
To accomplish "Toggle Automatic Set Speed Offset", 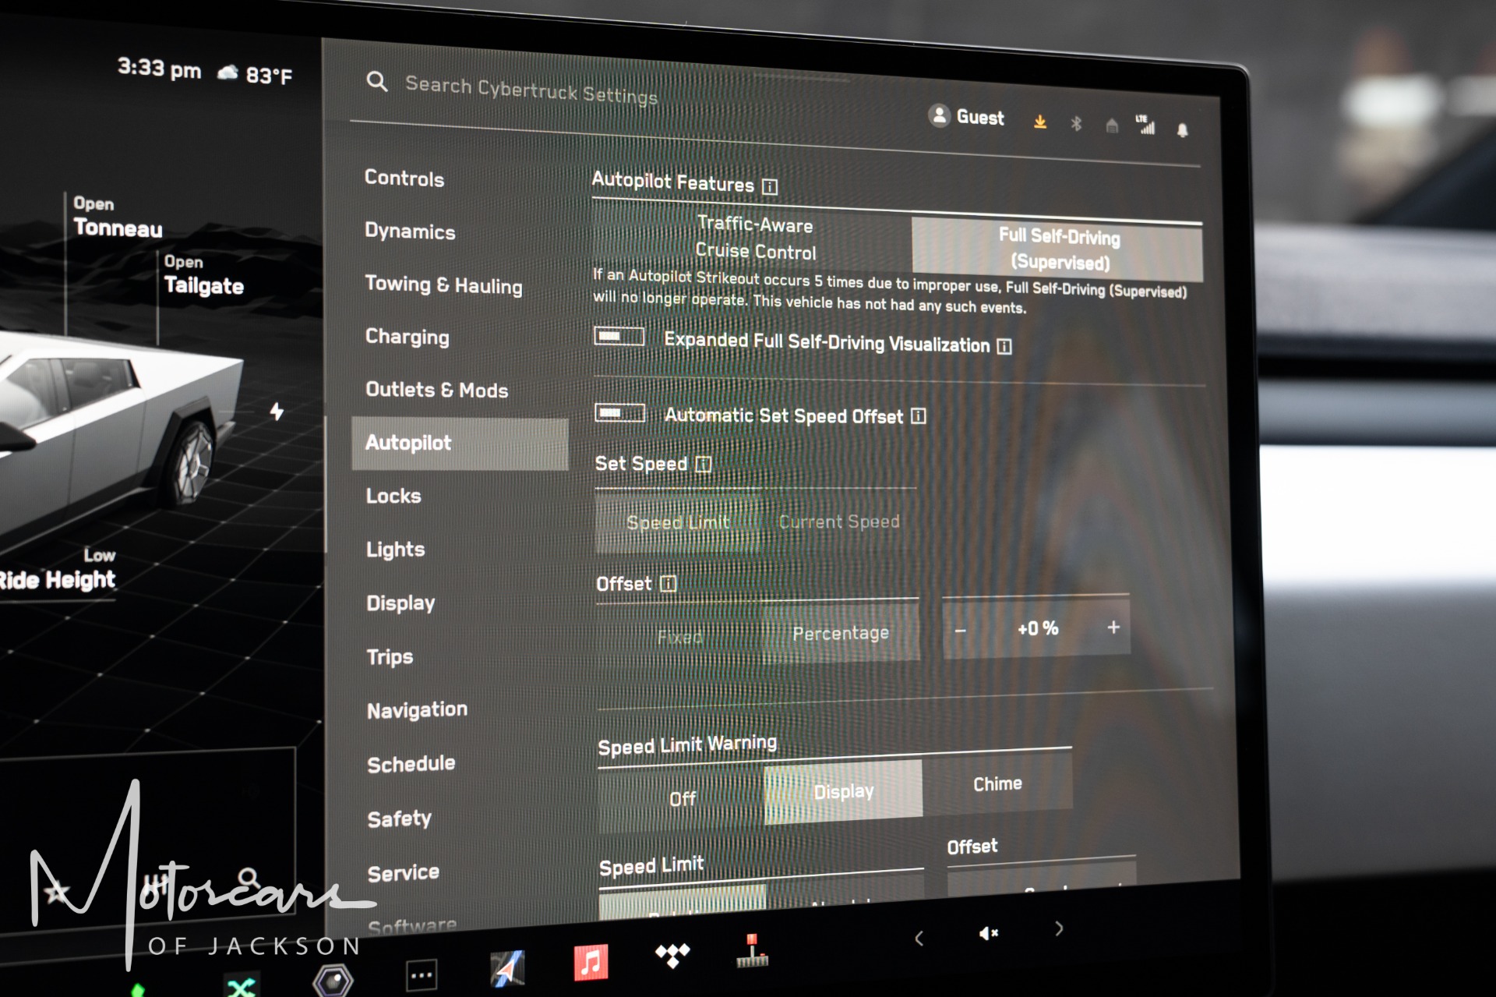I will tap(619, 412).
